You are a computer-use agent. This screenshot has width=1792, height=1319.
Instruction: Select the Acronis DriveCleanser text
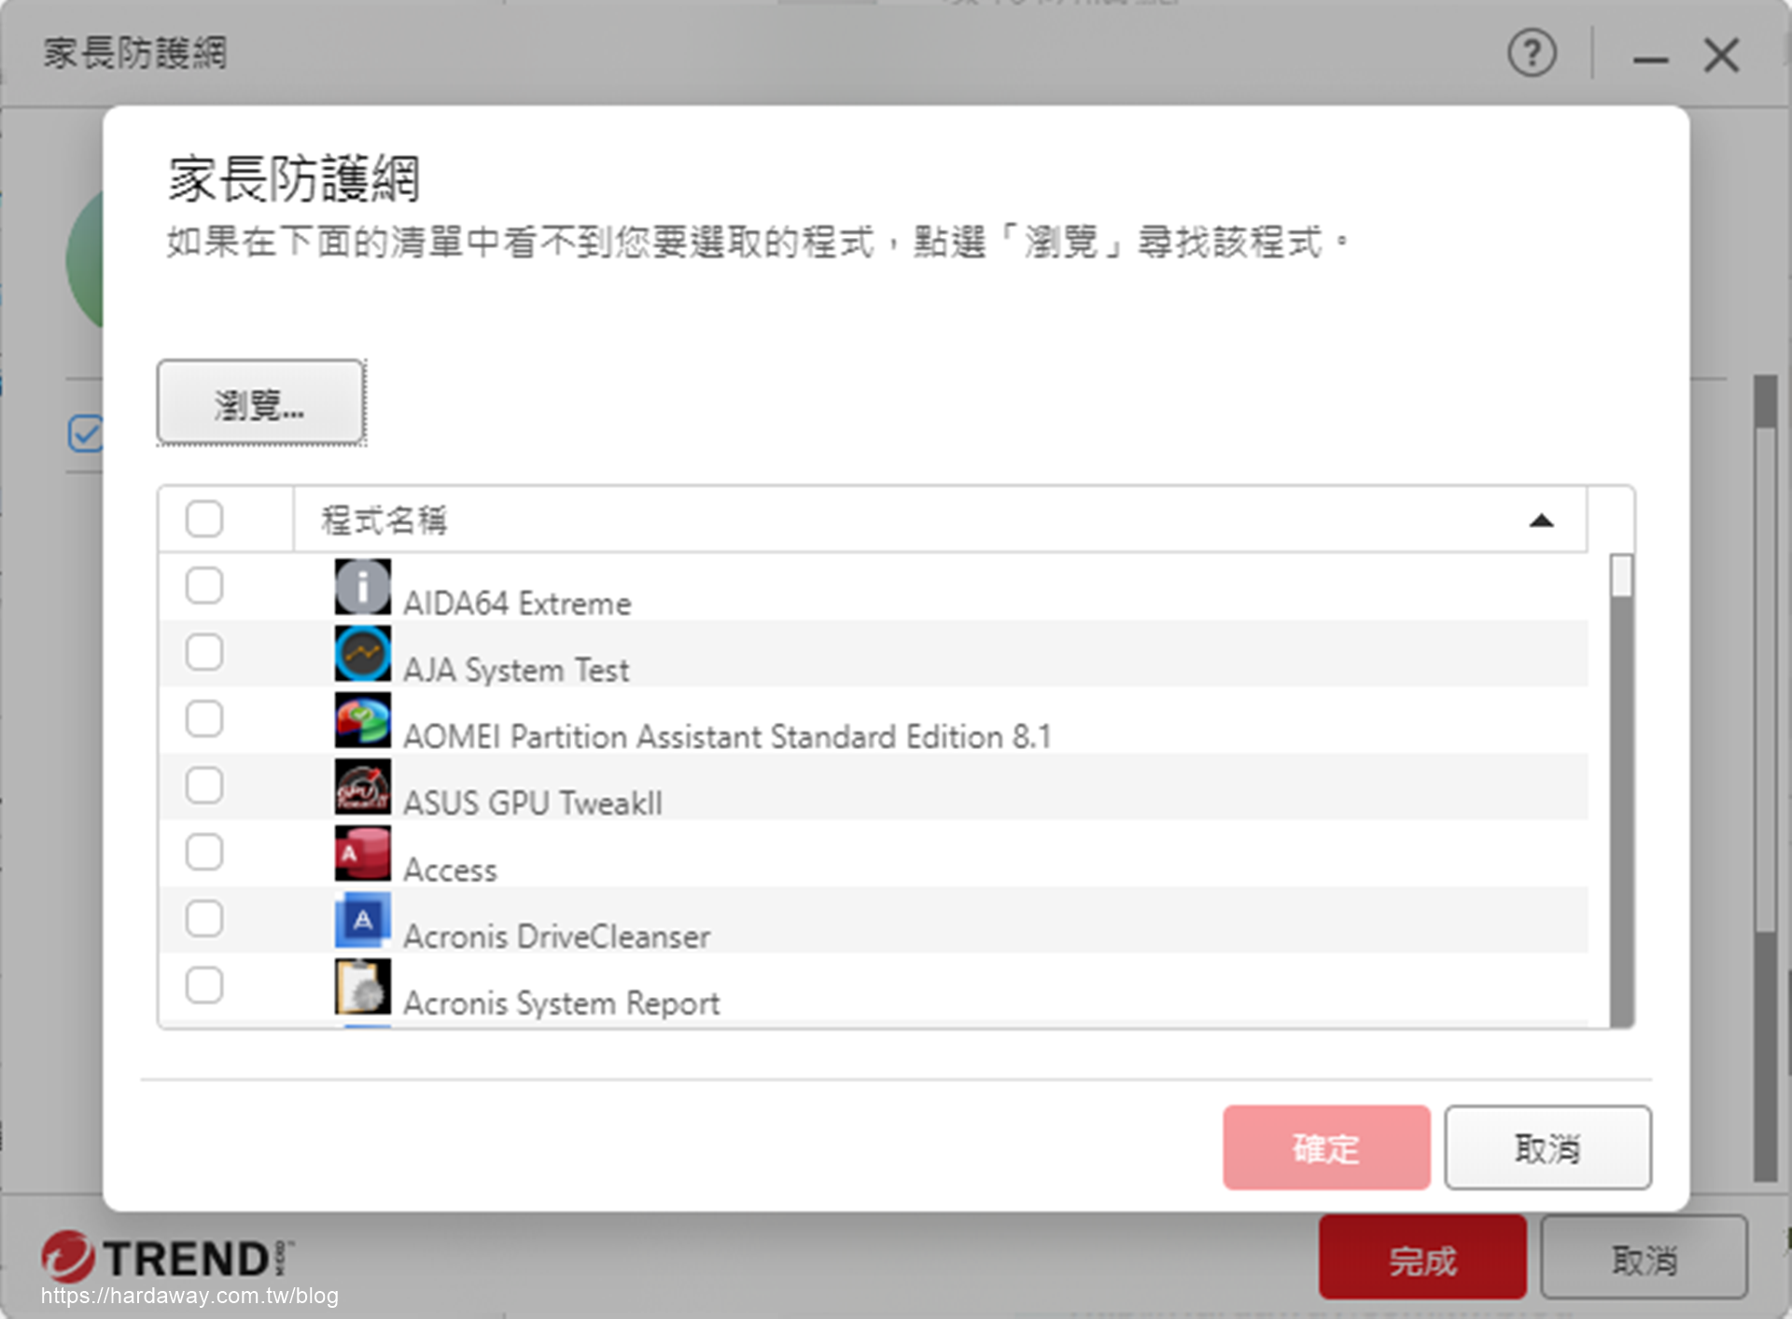click(x=556, y=937)
